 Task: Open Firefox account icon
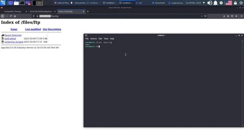coord(236,16)
